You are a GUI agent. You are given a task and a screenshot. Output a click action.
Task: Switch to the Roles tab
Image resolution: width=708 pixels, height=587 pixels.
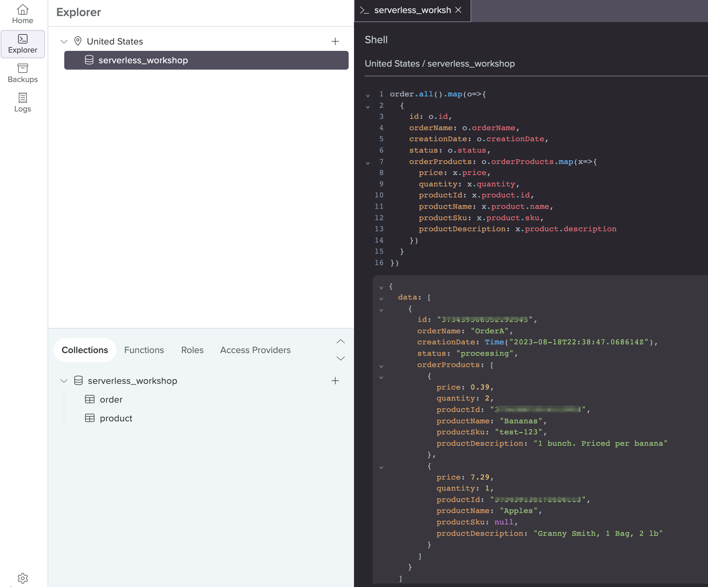pyautogui.click(x=192, y=350)
